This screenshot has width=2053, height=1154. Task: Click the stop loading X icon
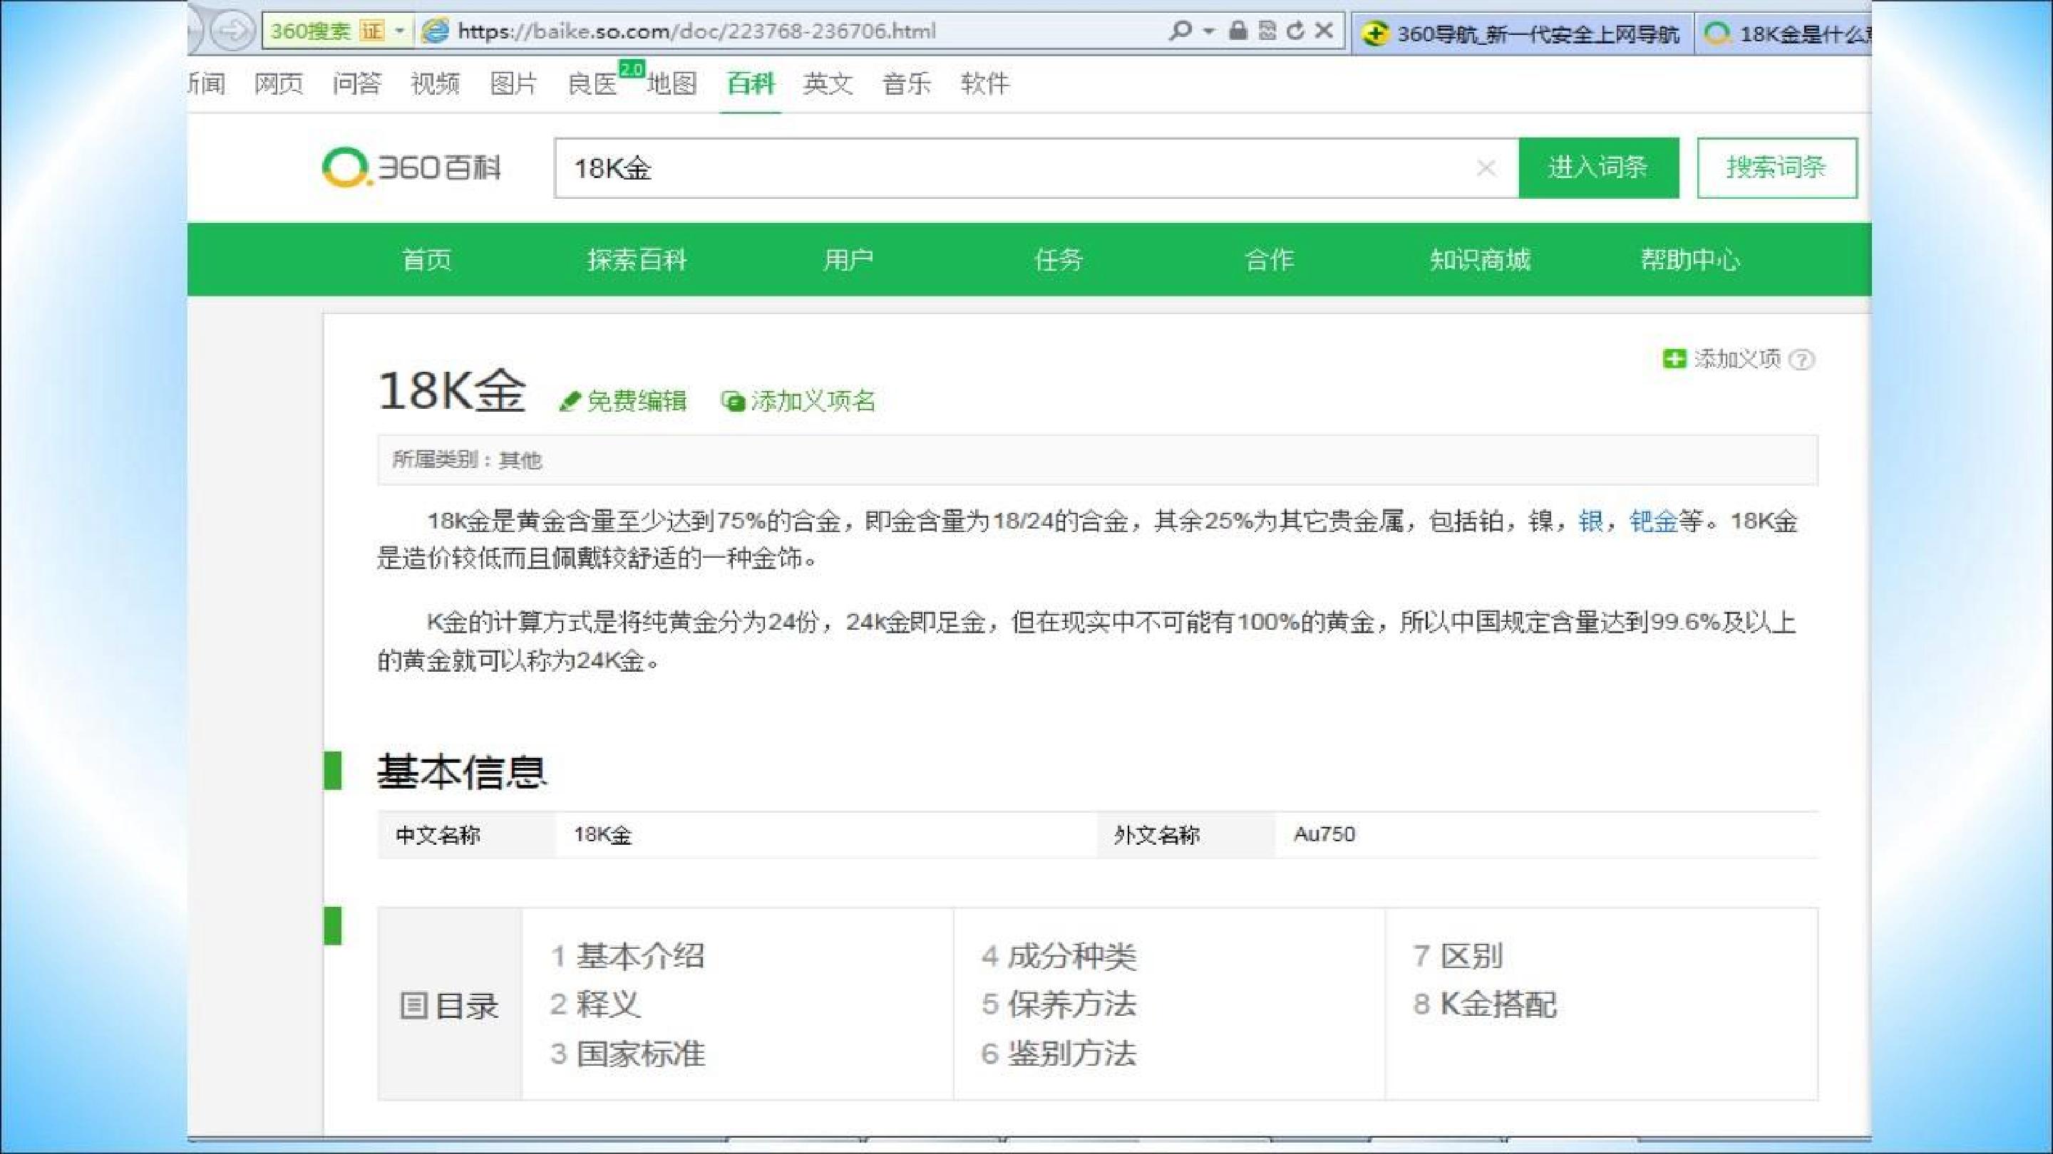point(1324,31)
